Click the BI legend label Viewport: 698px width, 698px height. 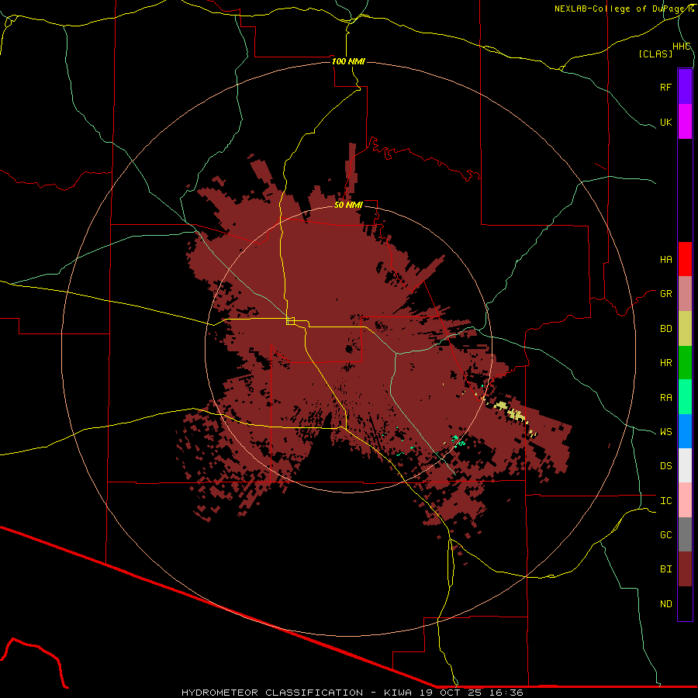[x=665, y=569]
